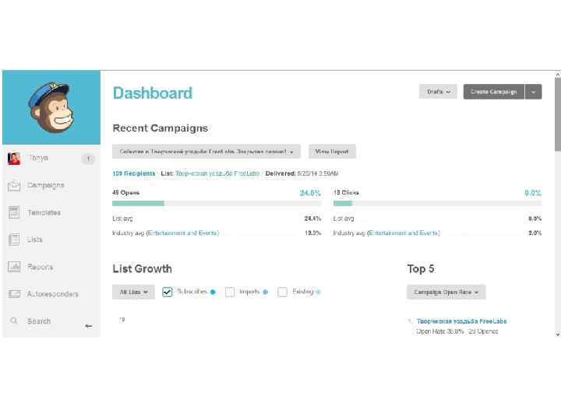Viewport: 561px width, 420px height.
Task: Click the Lists icon in sidebar
Action: click(14, 240)
